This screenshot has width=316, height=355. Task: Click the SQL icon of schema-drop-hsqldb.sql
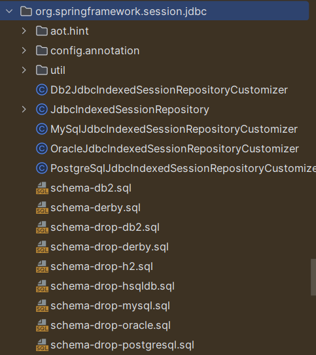(42, 286)
